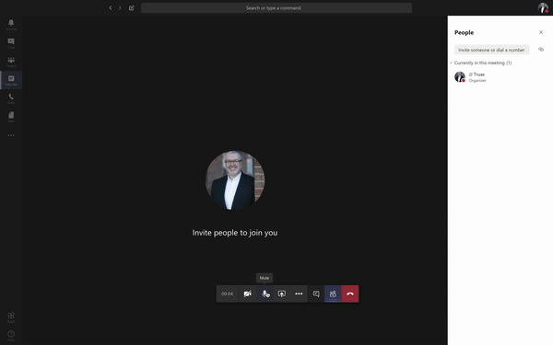This screenshot has height=345, width=553.
Task: Open the Activity bell in sidebar
Action: [11, 25]
